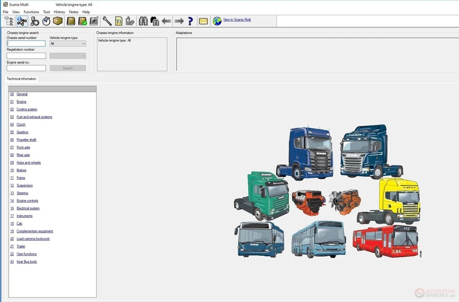
Task: Click the notes editing pencil icon
Action: pyautogui.click(x=94, y=21)
